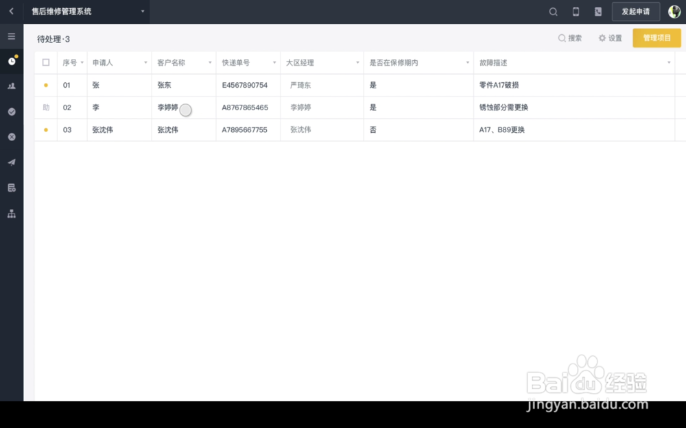Open the 大区经理 column dropdown

(357, 62)
